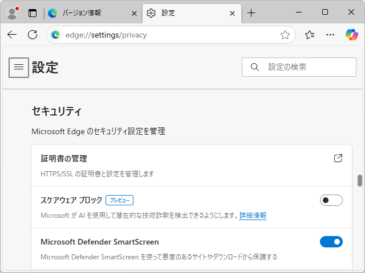Minimize the Edge window
This screenshot has width=365, height=273.
pos(299,13)
